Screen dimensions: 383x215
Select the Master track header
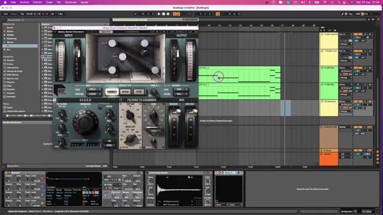click(x=329, y=159)
